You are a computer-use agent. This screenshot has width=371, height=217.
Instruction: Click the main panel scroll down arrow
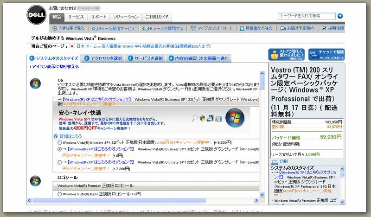pyautogui.click(x=262, y=195)
